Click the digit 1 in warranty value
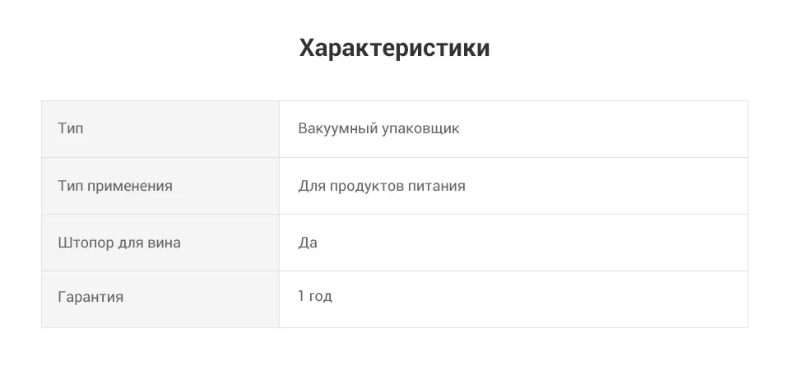 pos(301,296)
